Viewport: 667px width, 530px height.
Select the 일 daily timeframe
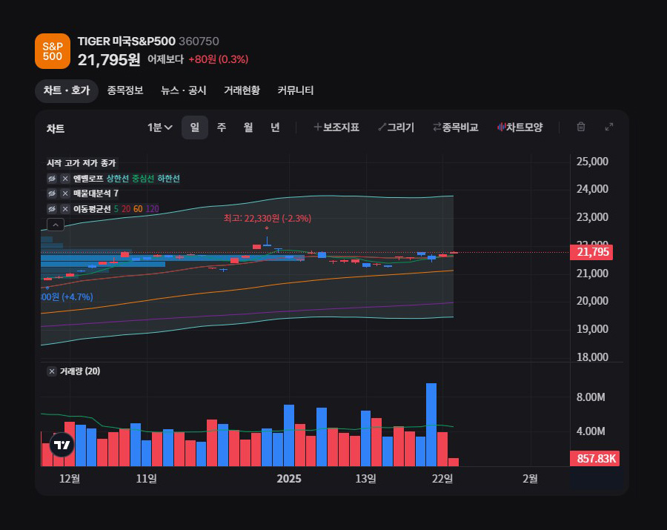click(195, 127)
